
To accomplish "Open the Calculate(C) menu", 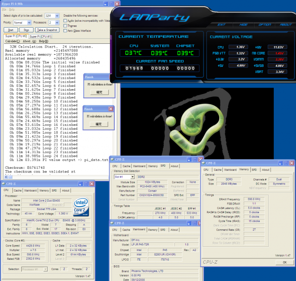I will pos(12,41).
